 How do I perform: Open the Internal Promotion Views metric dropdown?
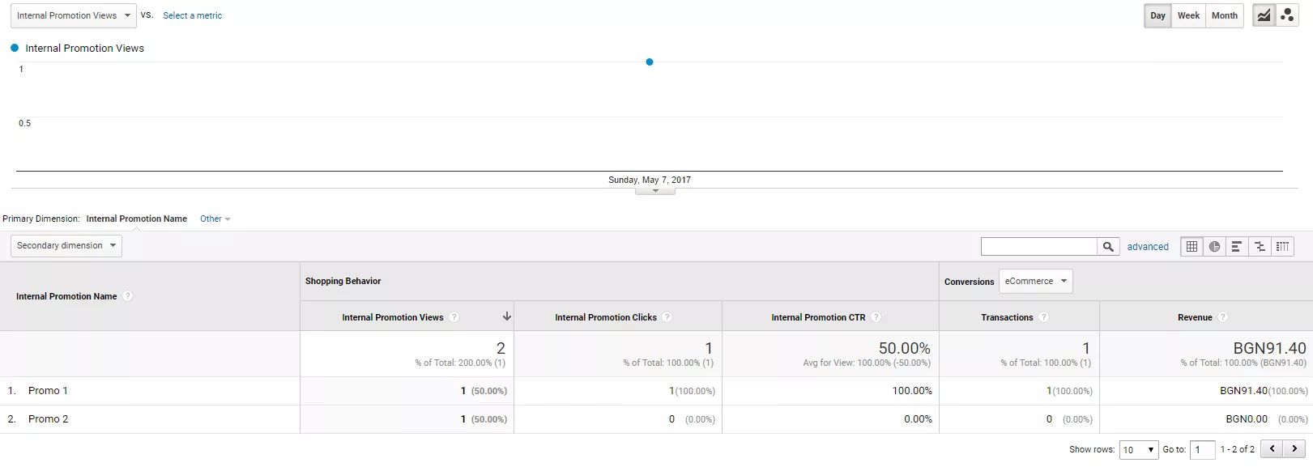tap(74, 15)
